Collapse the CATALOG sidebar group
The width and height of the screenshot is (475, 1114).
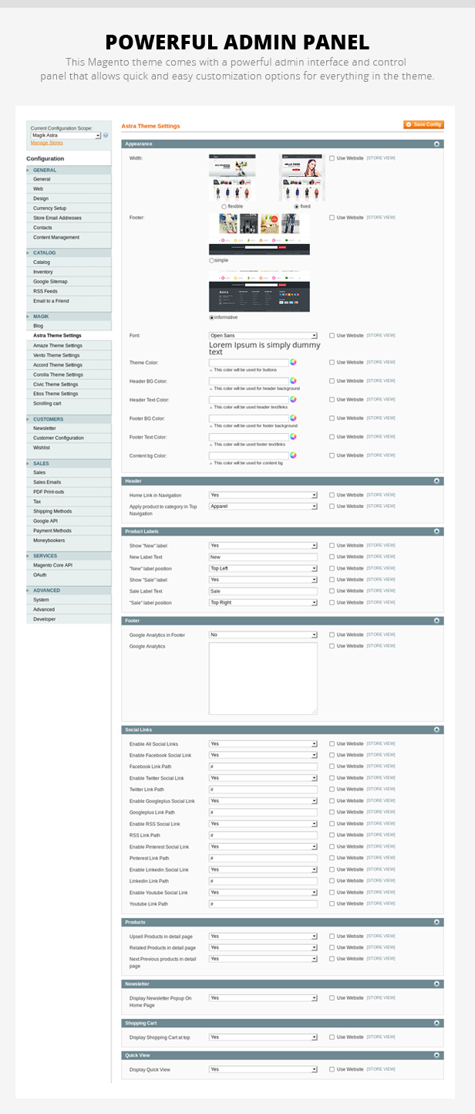[x=69, y=252]
